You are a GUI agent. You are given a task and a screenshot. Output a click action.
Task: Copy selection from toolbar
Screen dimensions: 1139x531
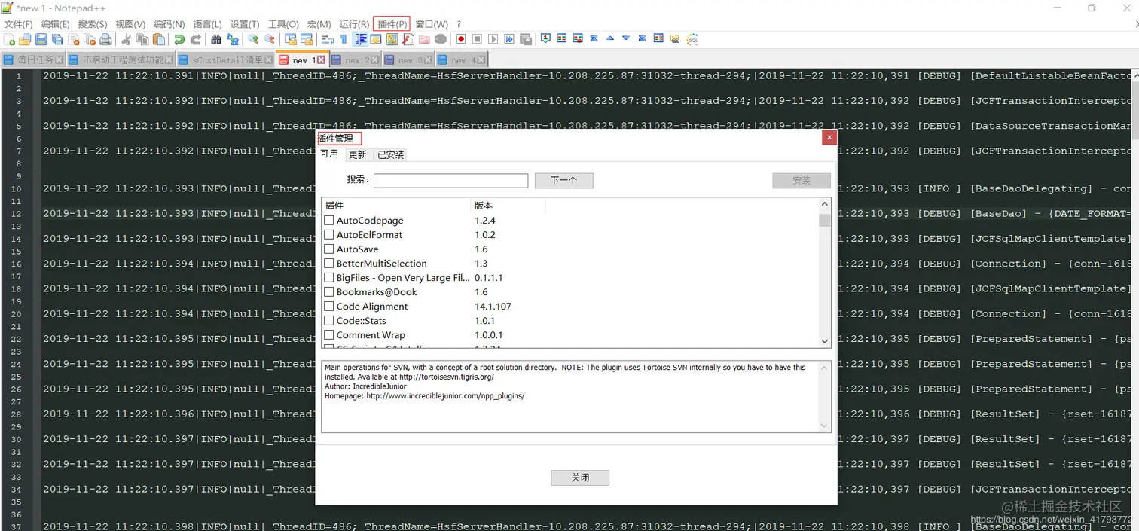click(x=142, y=39)
